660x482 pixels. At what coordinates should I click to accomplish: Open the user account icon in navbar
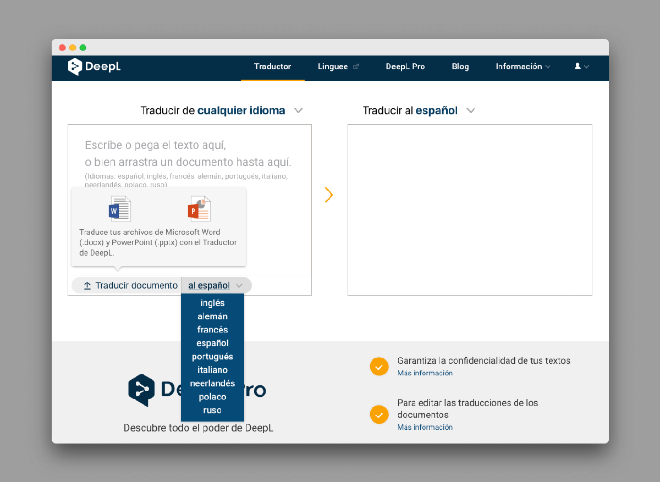pos(578,67)
